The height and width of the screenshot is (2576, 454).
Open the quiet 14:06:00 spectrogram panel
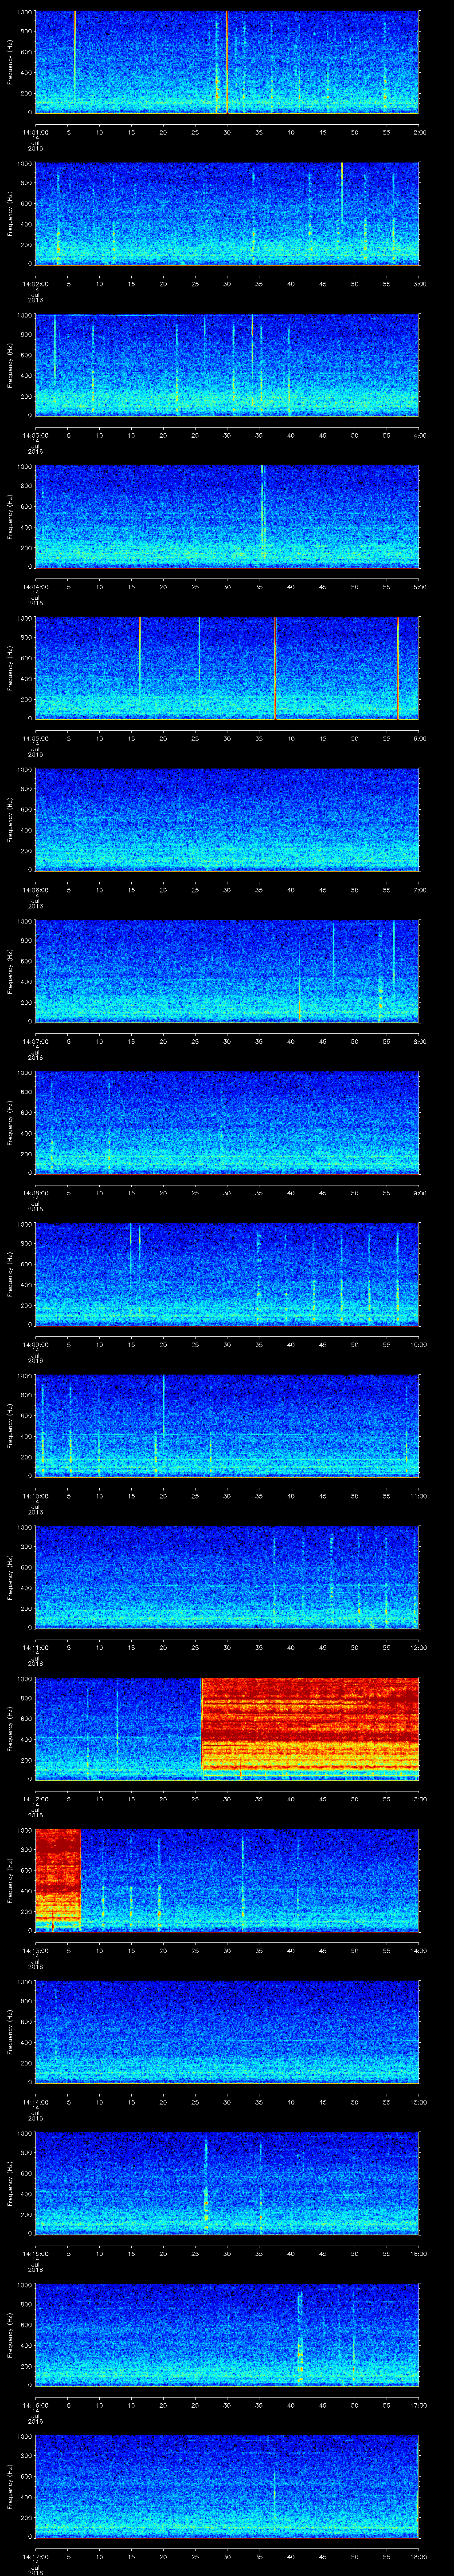(227, 819)
